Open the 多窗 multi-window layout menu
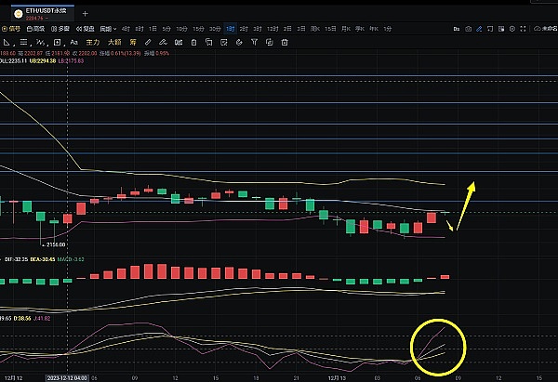Viewport: 558px width, 382px height. pyautogui.click(x=61, y=29)
